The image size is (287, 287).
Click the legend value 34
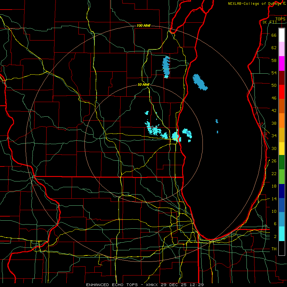point(274,136)
